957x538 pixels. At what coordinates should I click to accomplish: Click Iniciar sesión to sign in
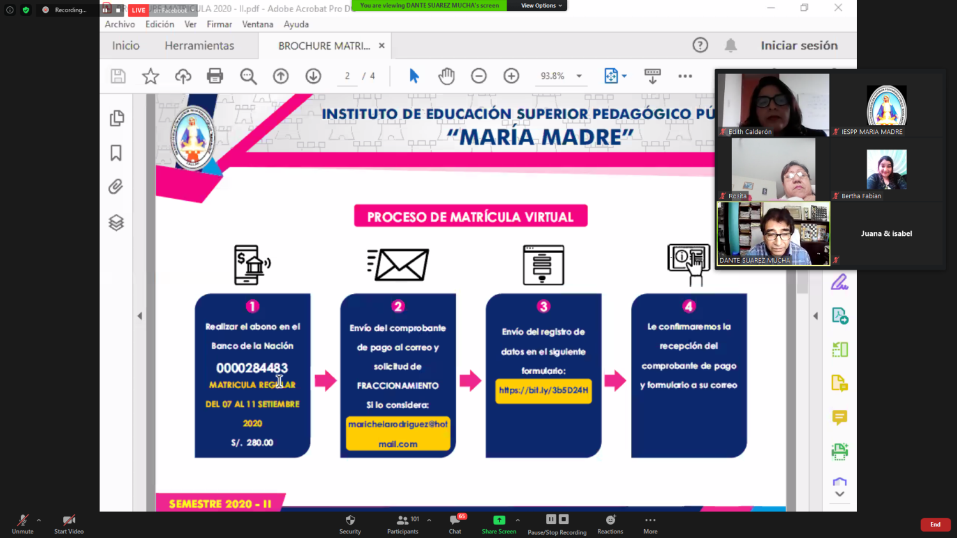pyautogui.click(x=799, y=46)
